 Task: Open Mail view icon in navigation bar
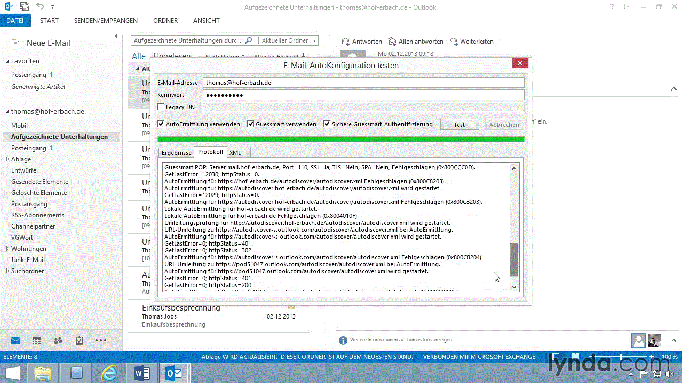tap(15, 340)
